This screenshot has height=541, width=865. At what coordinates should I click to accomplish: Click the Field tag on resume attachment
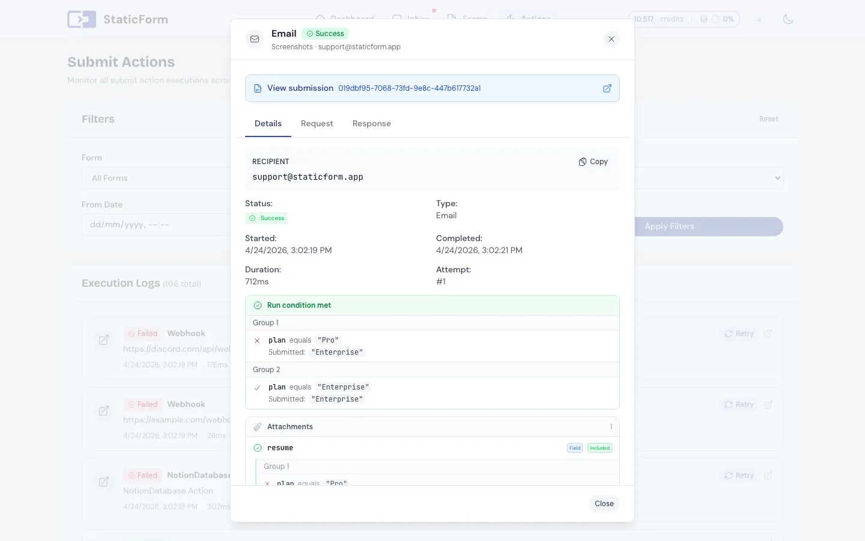tap(575, 448)
